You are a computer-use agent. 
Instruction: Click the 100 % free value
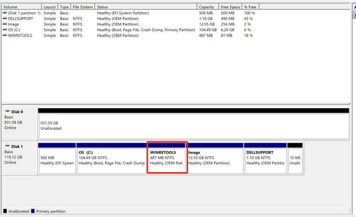pos(249,13)
